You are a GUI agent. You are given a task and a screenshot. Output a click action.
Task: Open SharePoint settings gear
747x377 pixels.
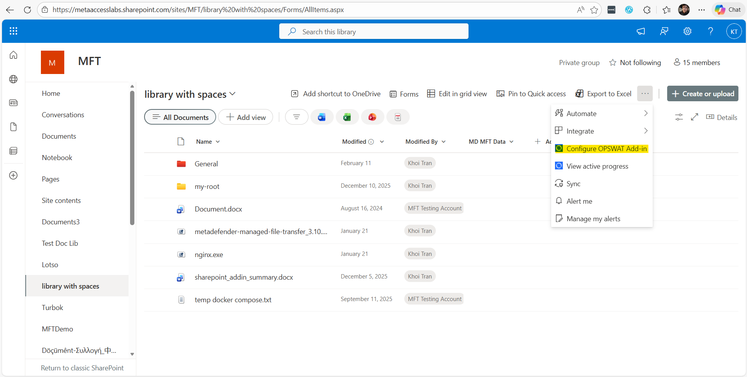tap(687, 31)
